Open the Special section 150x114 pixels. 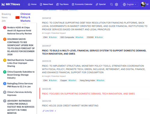tap(100, 4)
